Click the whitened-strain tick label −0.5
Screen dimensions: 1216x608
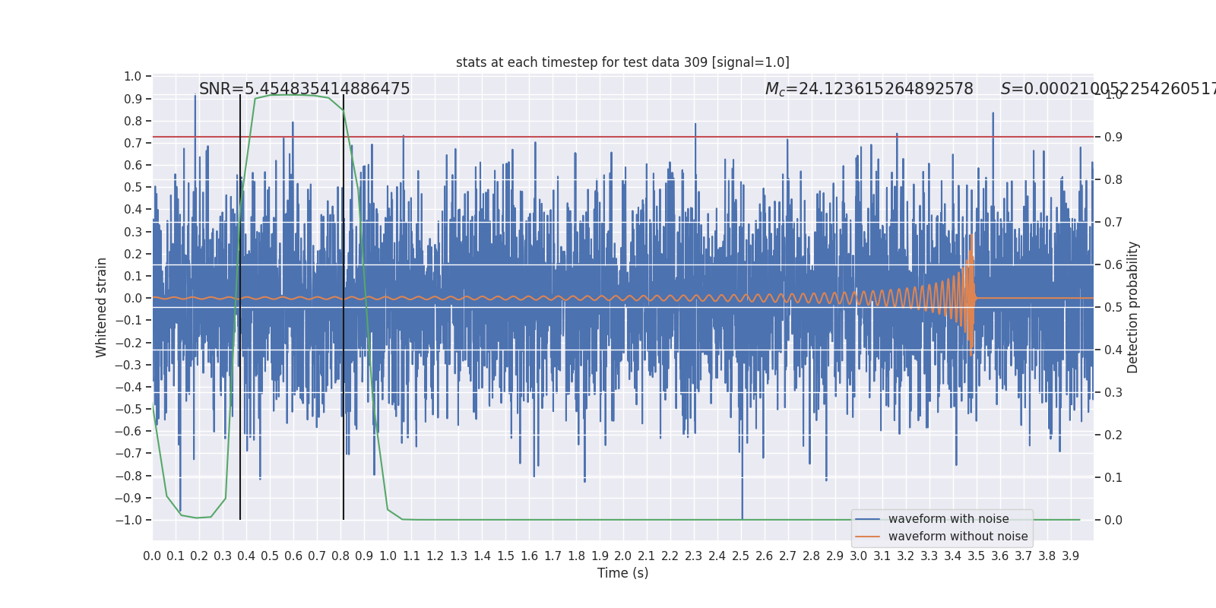128,409
